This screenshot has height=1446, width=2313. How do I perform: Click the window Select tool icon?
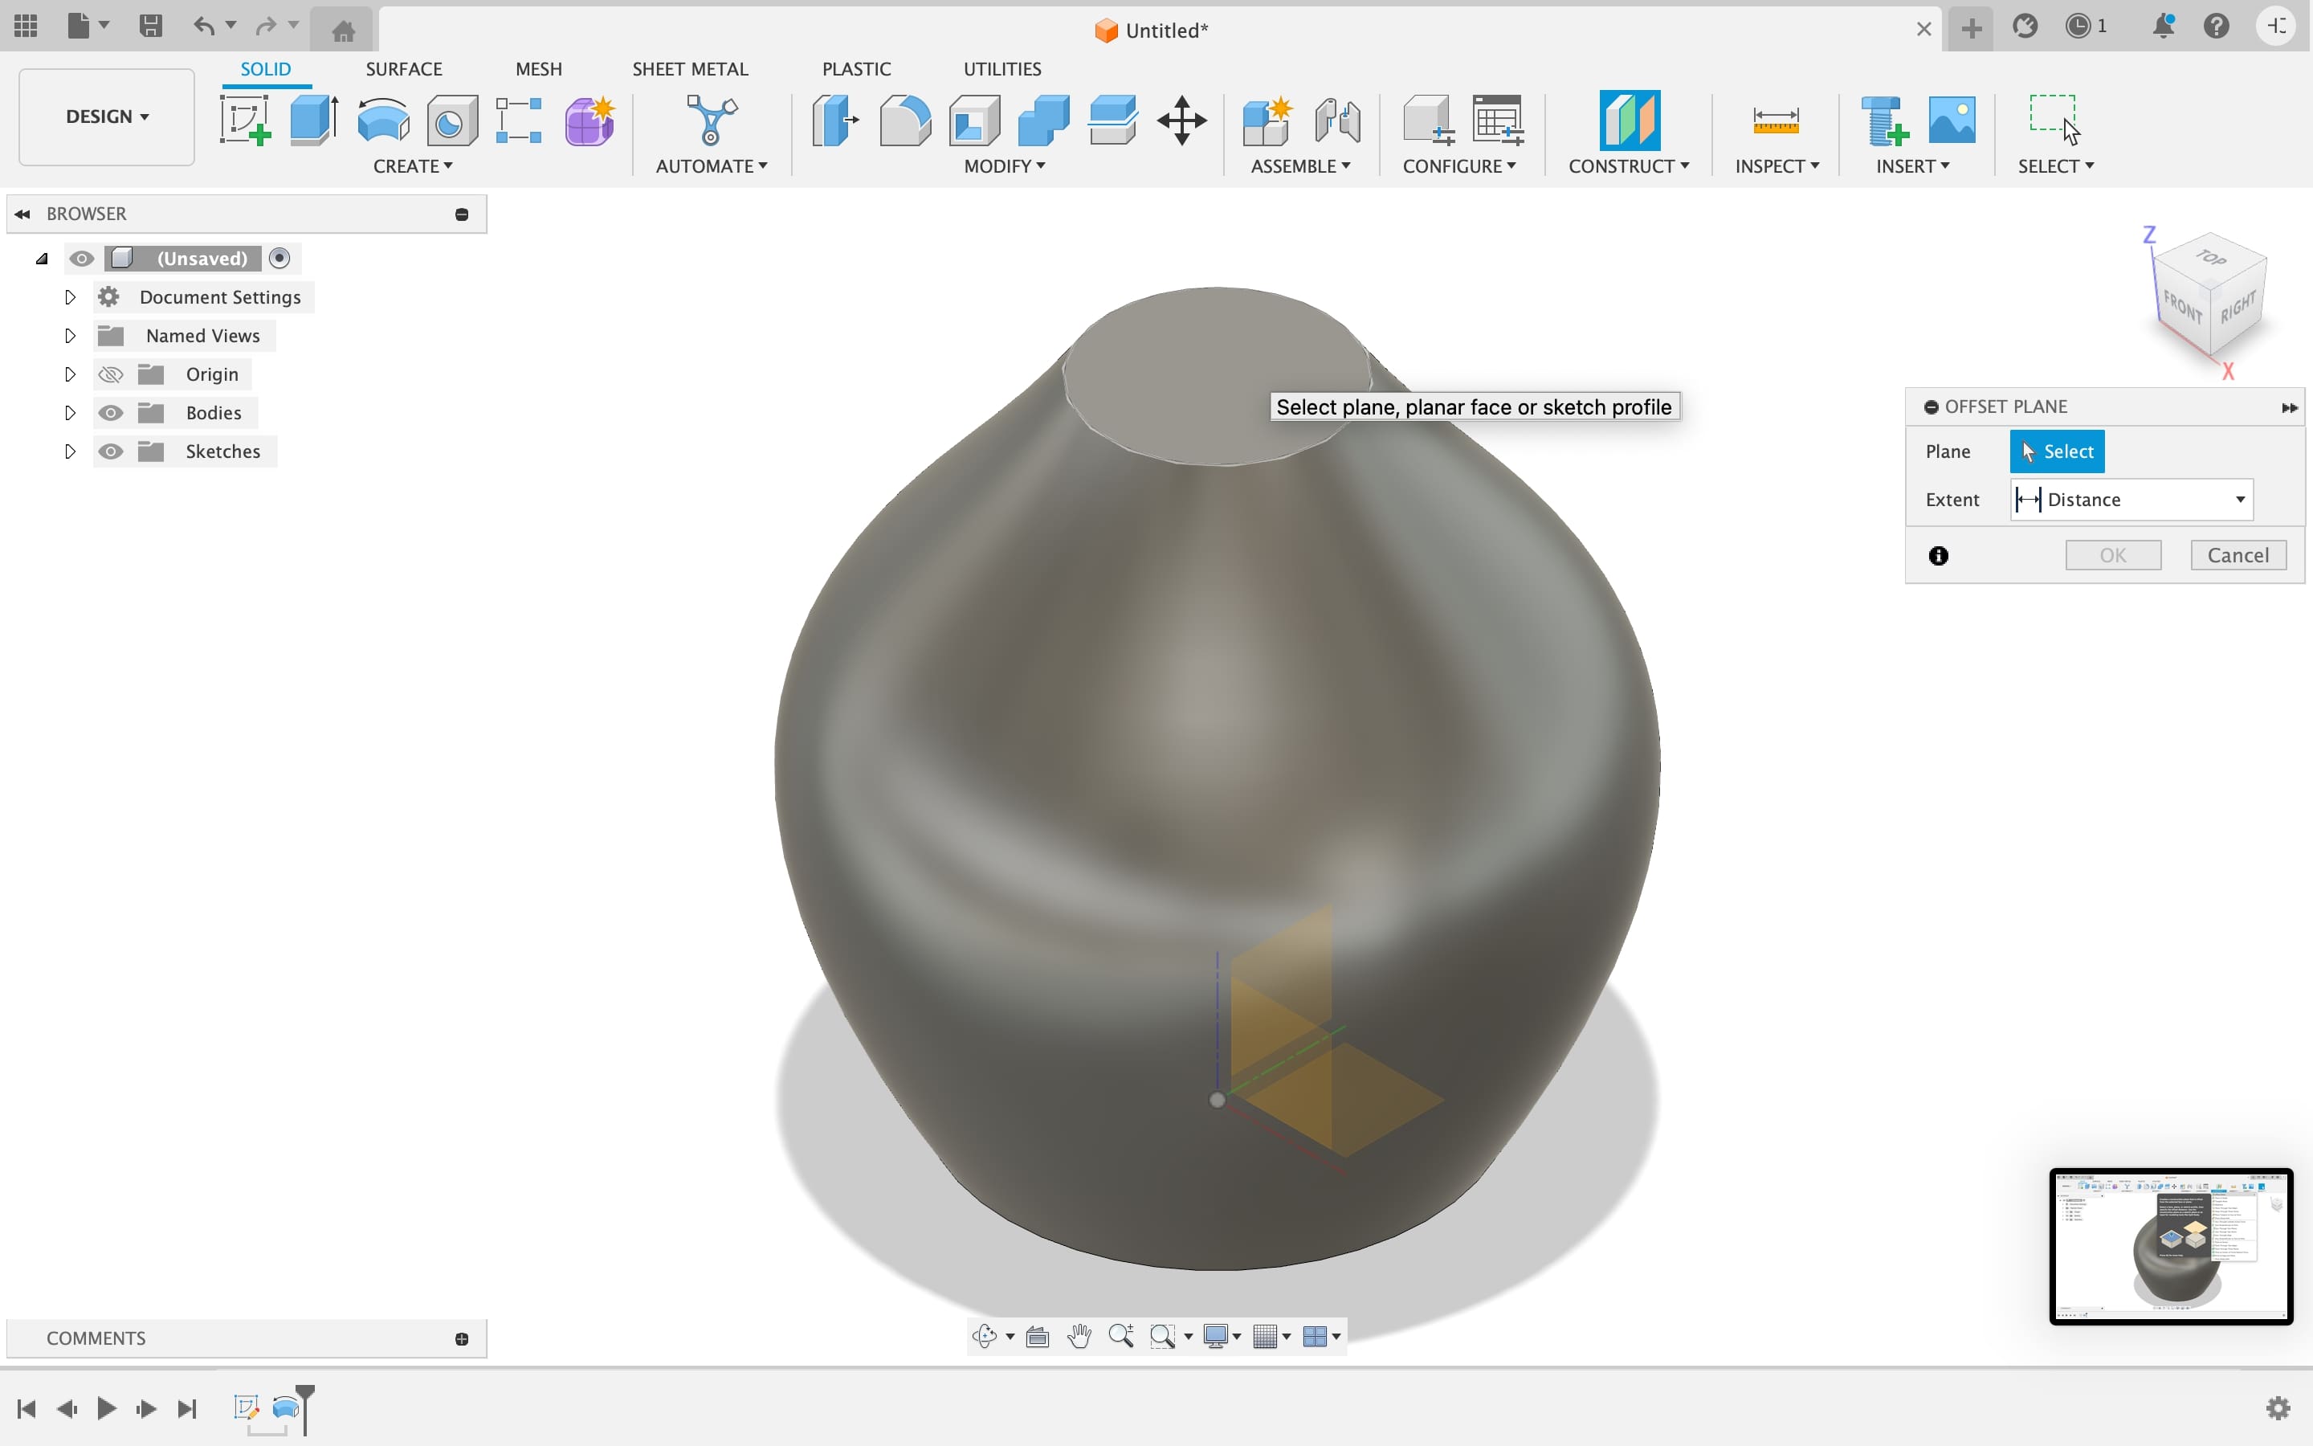pyautogui.click(x=2054, y=119)
